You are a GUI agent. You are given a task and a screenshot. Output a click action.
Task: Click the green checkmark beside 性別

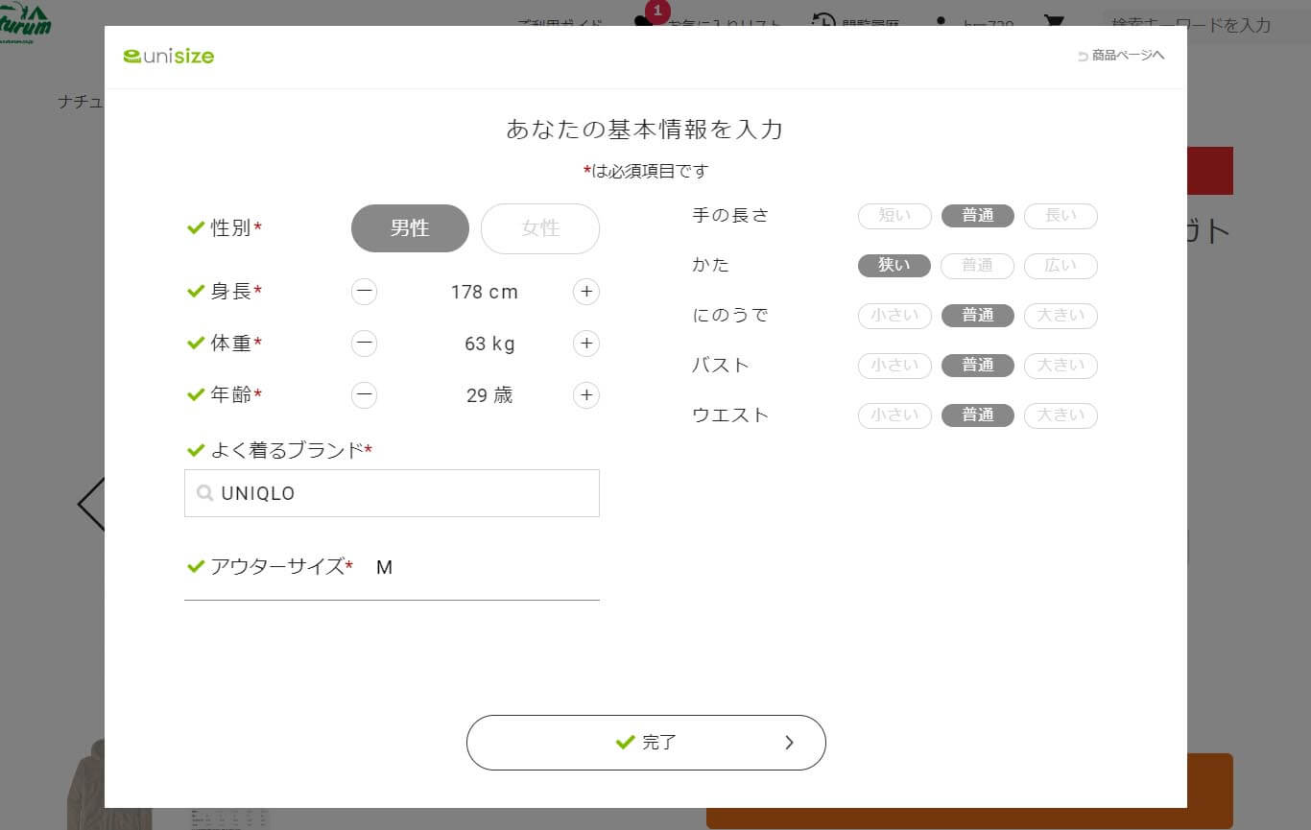coord(195,227)
